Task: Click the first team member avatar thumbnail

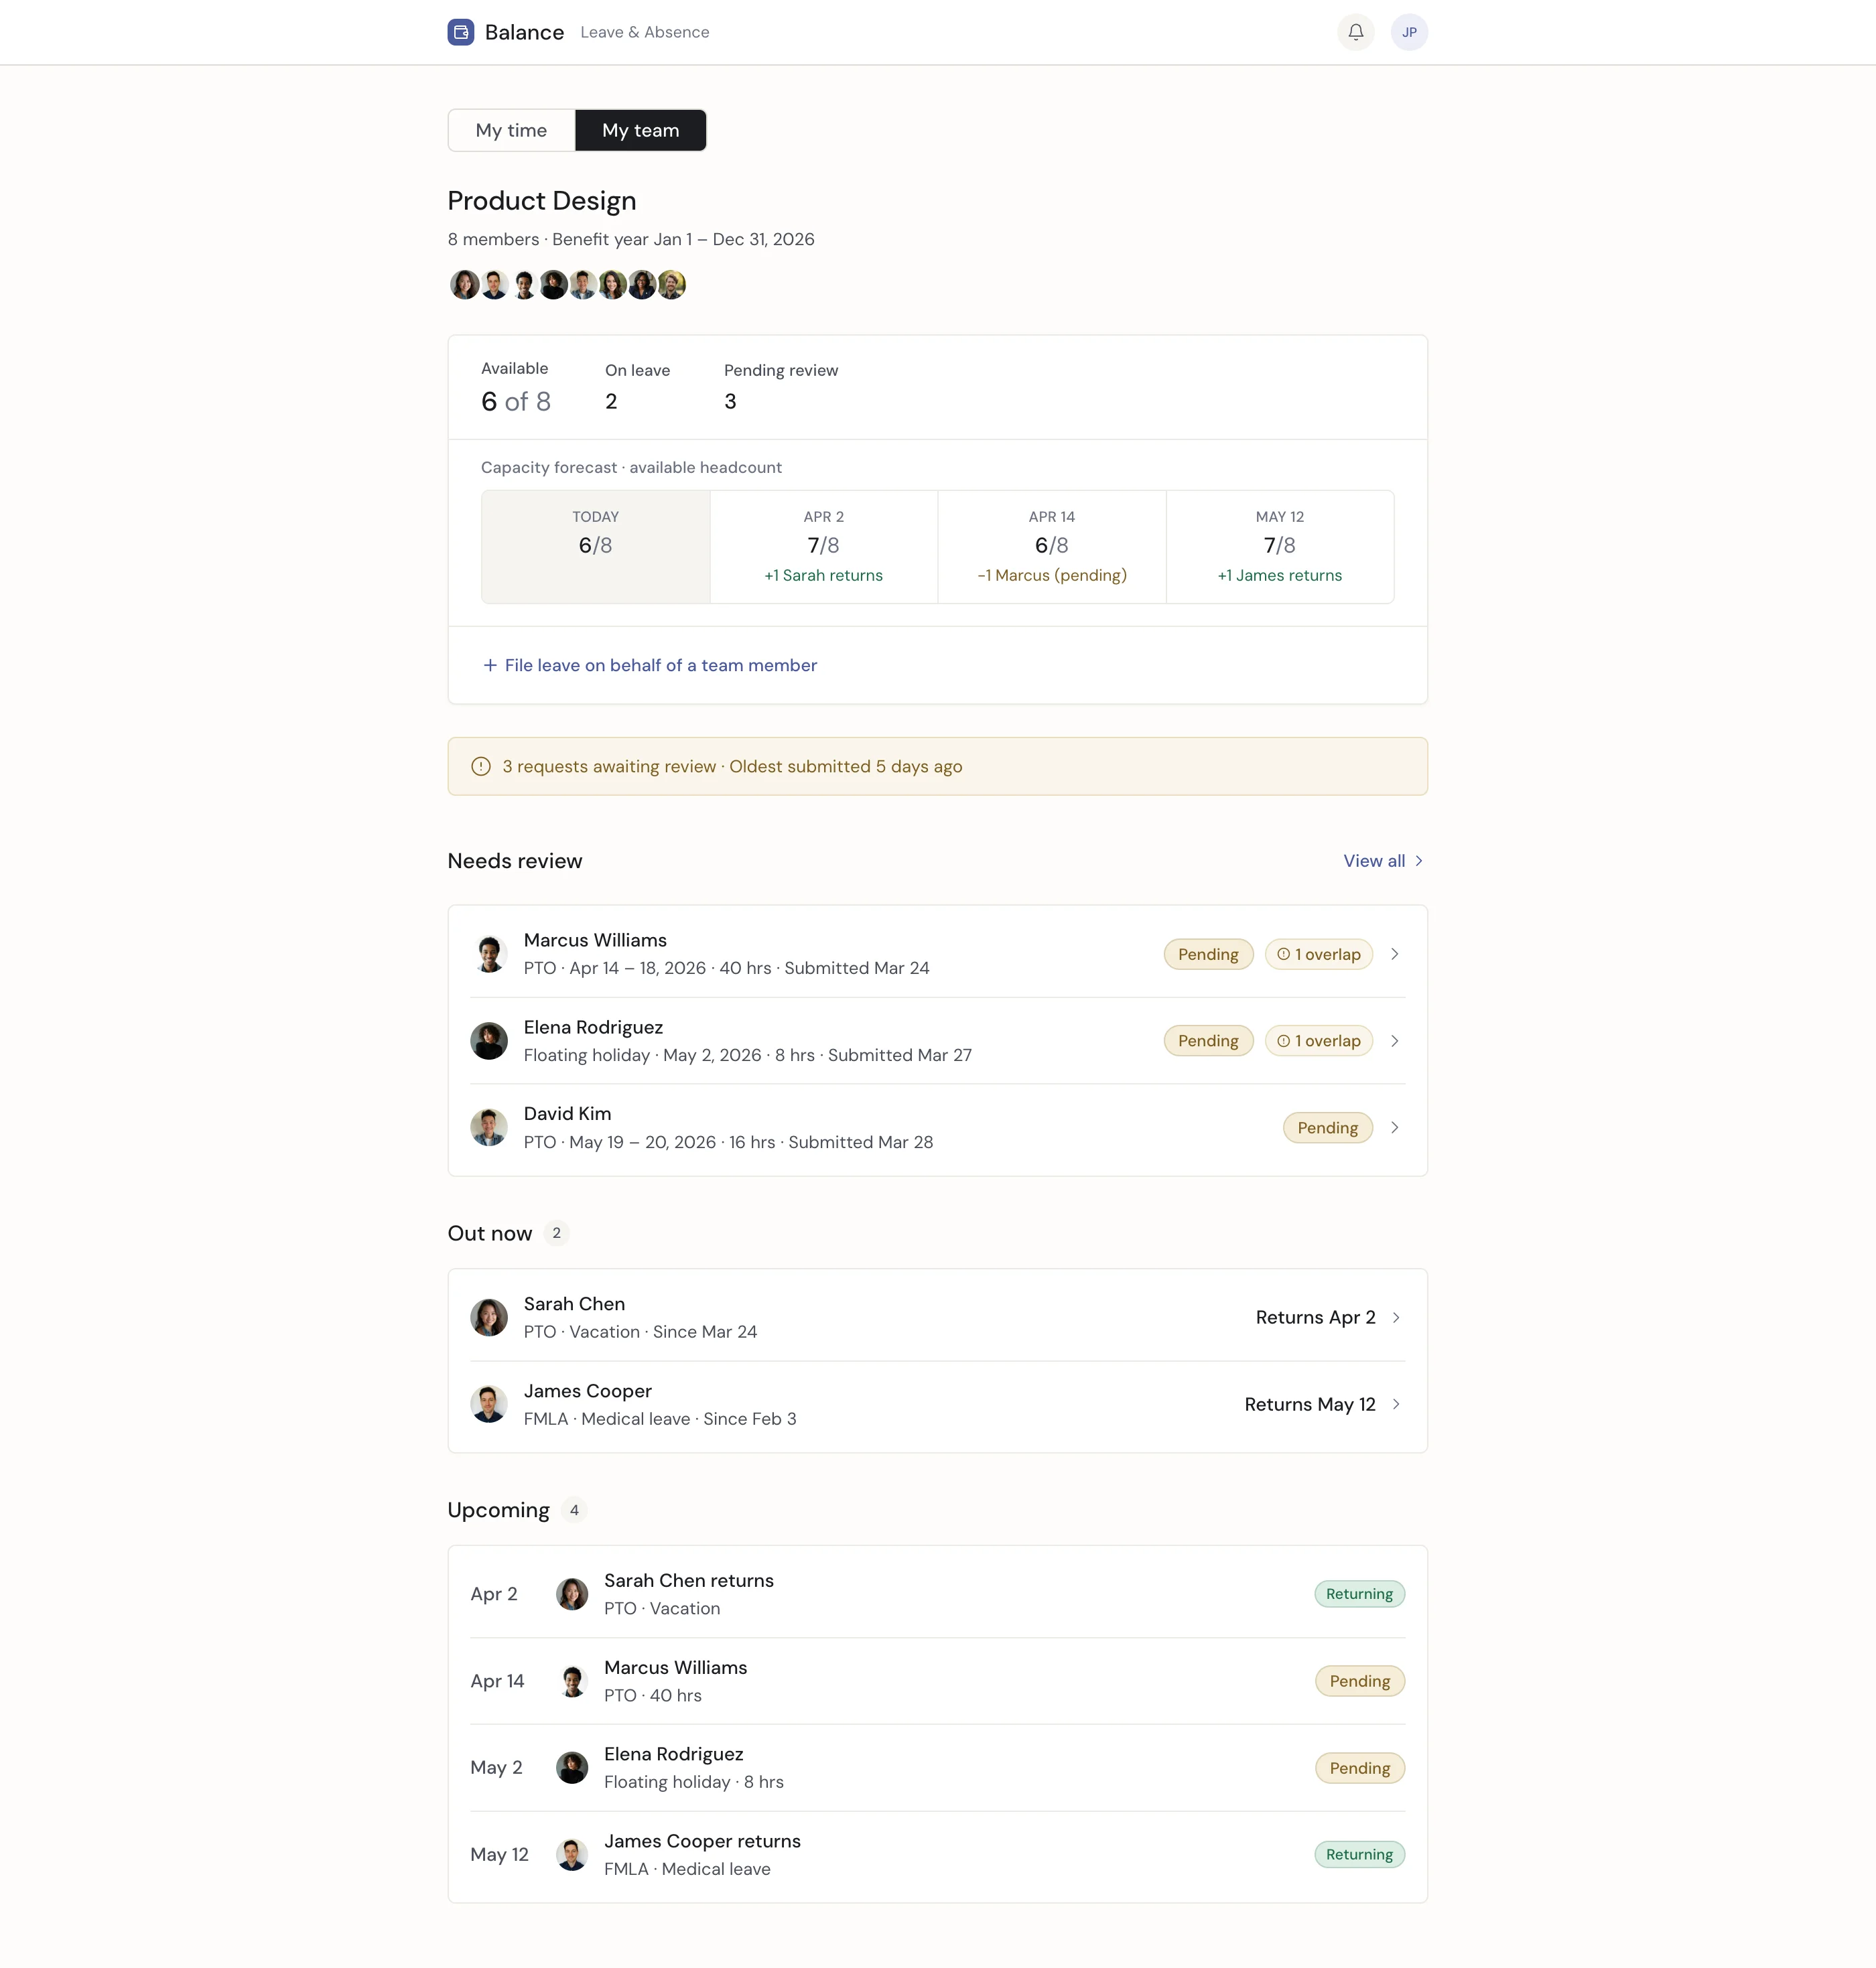Action: point(464,285)
